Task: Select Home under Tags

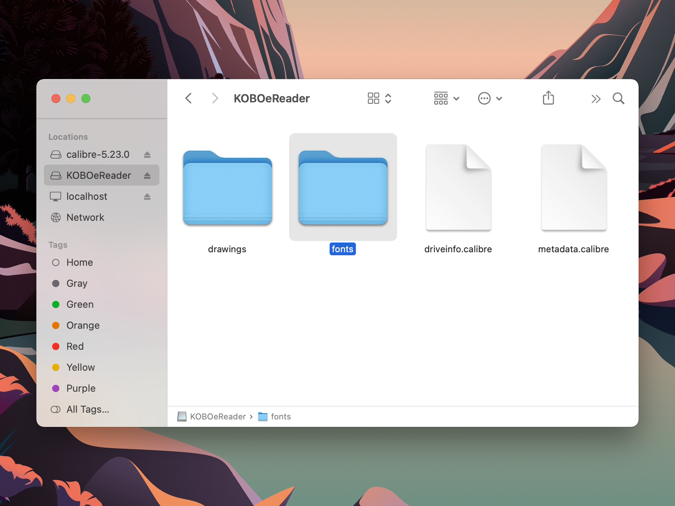Action: [x=79, y=262]
